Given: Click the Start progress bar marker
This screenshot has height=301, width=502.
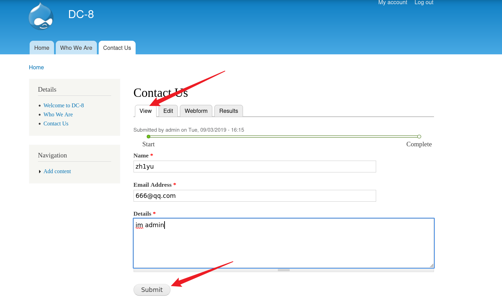Looking at the screenshot, I should tap(149, 137).
